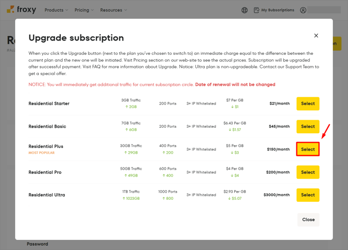Click the '1000 Ports' value
The height and width of the screenshot is (250, 348).
[168, 192]
